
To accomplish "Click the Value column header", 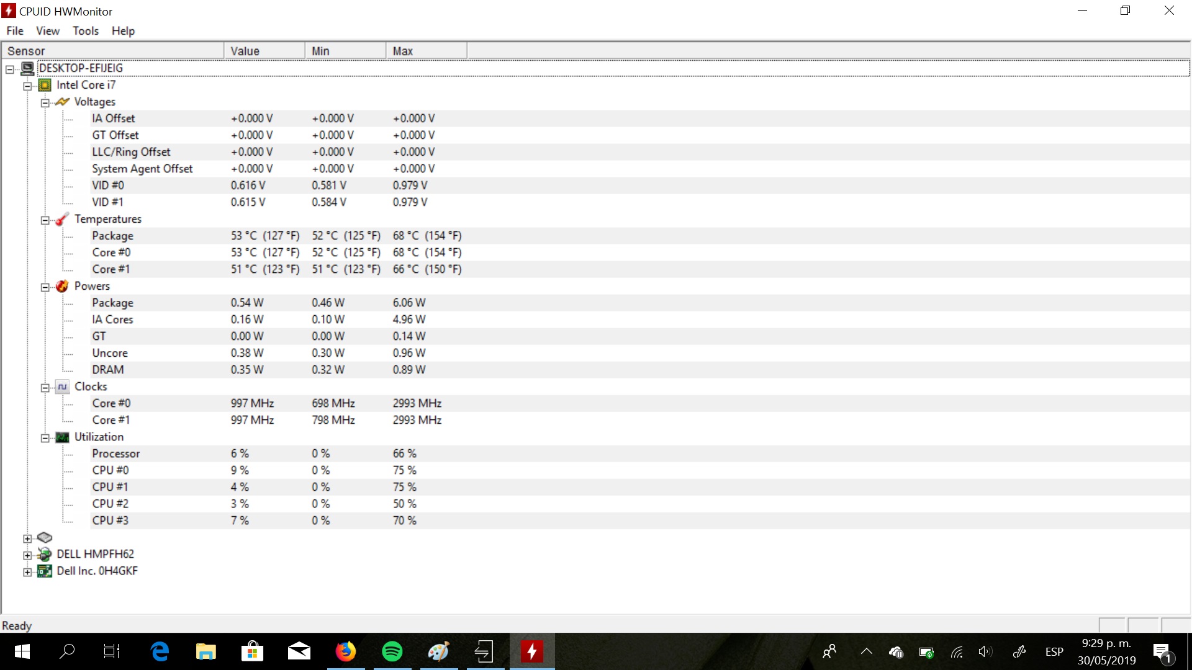I will coord(264,51).
